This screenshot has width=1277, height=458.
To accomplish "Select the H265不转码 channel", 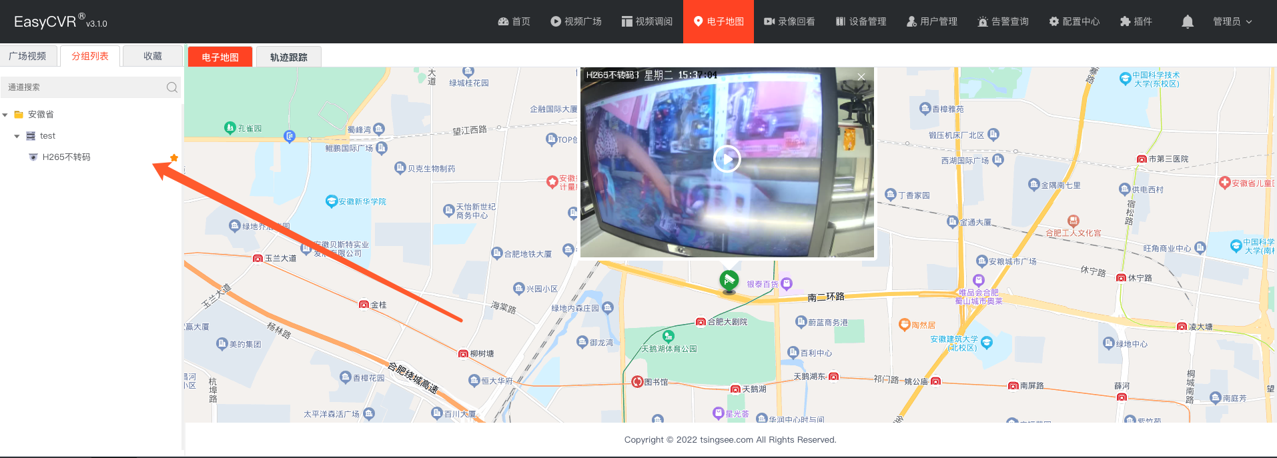I will pyautogui.click(x=60, y=157).
